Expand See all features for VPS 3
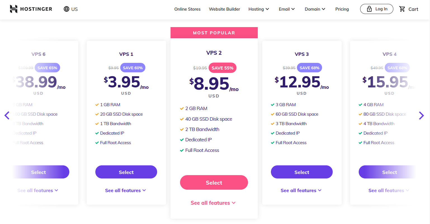Screen dimensions: 430x224 pos(301,190)
